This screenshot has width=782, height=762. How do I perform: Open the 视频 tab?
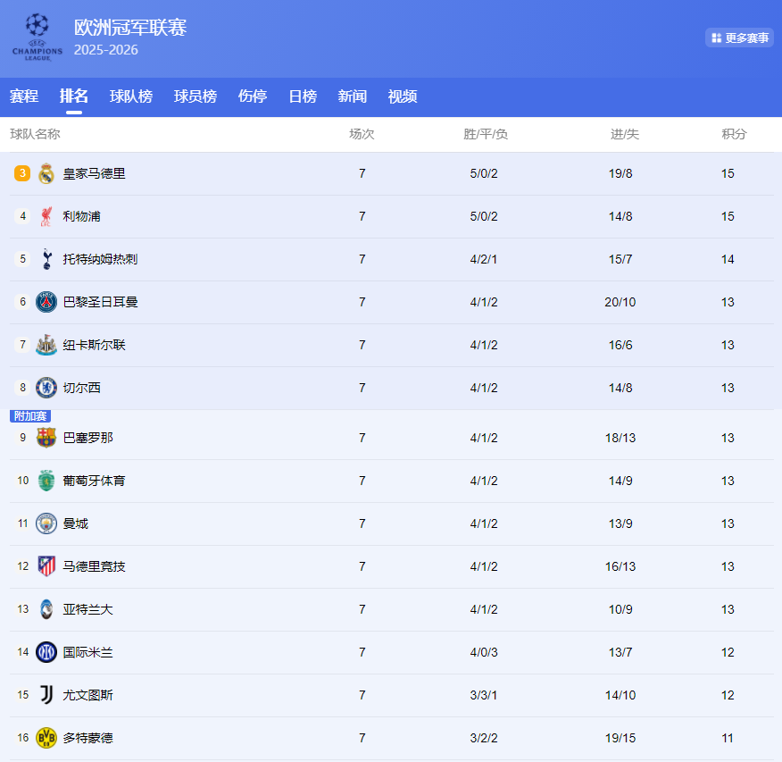(x=403, y=96)
